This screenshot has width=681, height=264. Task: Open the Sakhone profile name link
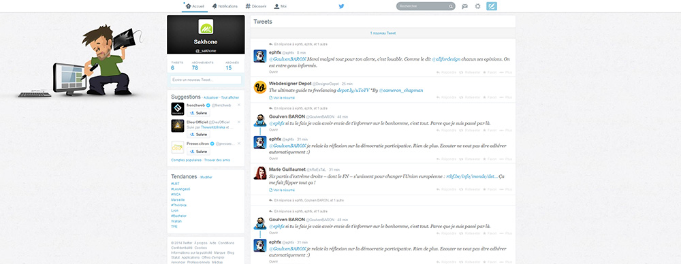point(206,42)
